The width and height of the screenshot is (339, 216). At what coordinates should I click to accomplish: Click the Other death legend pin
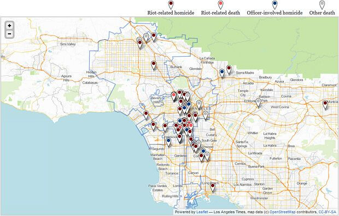coord(322,5)
